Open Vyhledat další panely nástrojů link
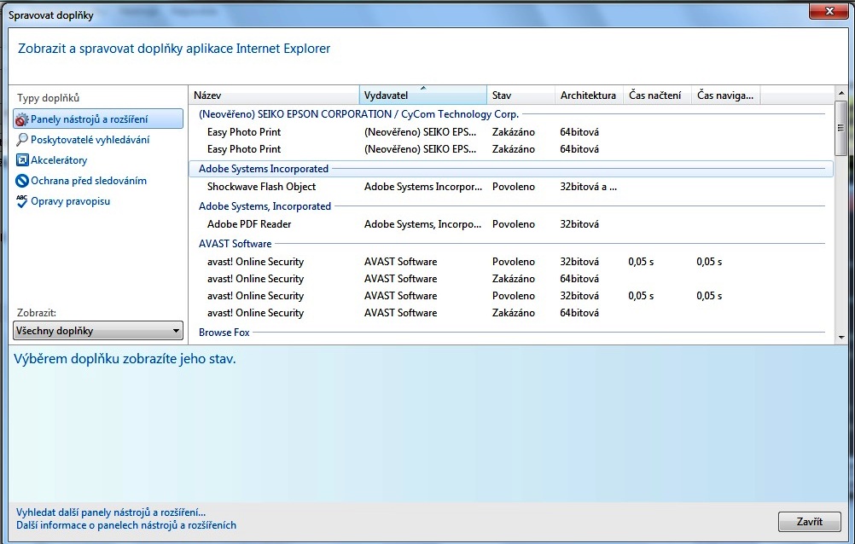855x544 pixels. tap(111, 512)
